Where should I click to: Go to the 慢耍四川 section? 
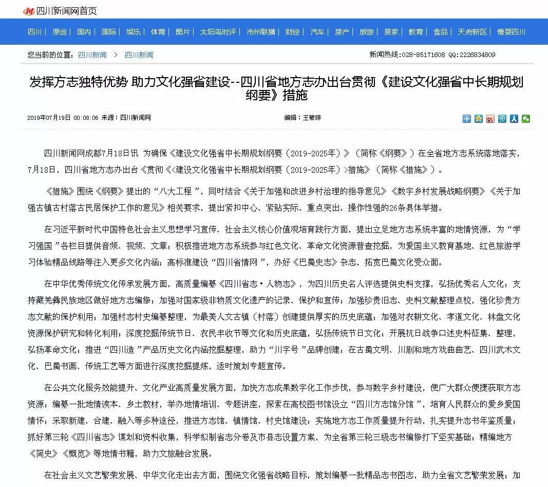point(511,32)
